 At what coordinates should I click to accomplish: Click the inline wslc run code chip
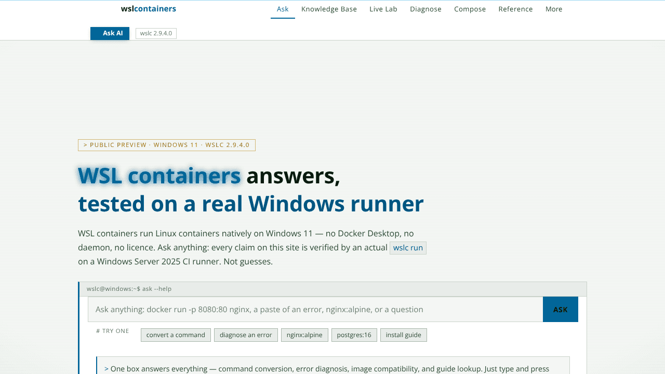point(408,248)
